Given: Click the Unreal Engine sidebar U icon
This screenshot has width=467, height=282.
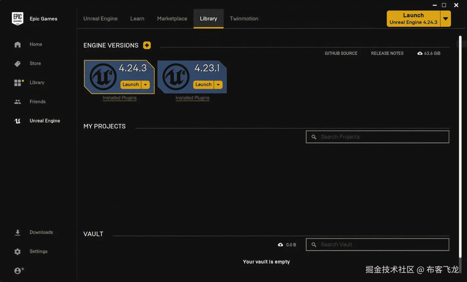Looking at the screenshot, I should (x=18, y=121).
